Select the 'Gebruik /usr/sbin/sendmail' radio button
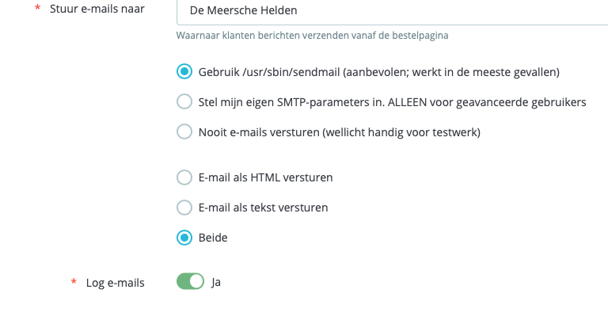608x320 pixels. [184, 72]
